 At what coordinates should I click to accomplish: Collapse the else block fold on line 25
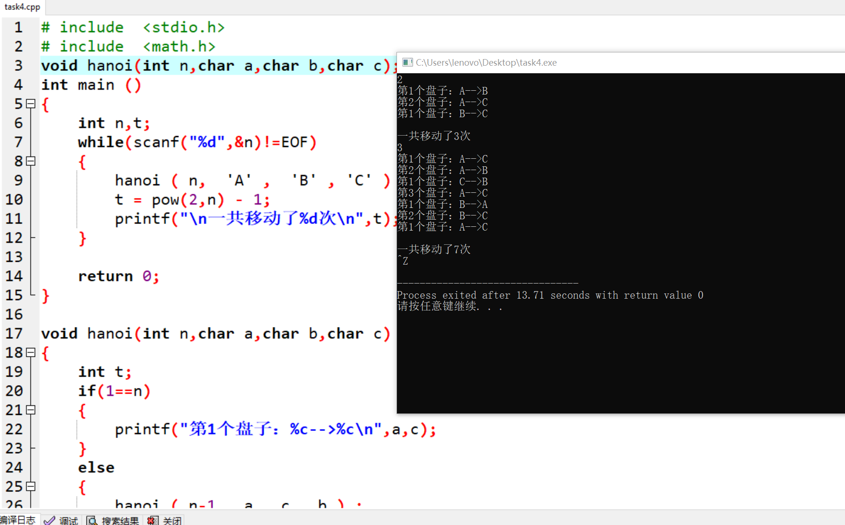pyautogui.click(x=31, y=486)
